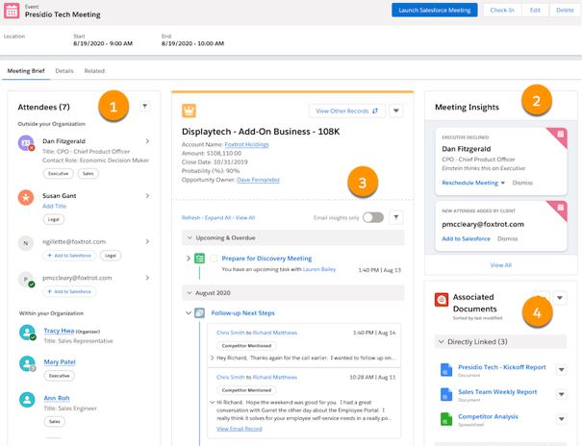Click the Refresh link in timeline
The image size is (582, 446).
click(190, 217)
